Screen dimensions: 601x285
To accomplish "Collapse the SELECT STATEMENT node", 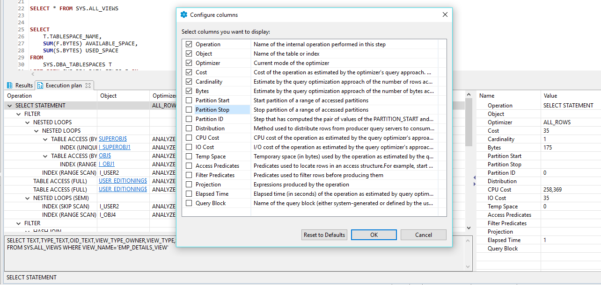I will click(9, 105).
